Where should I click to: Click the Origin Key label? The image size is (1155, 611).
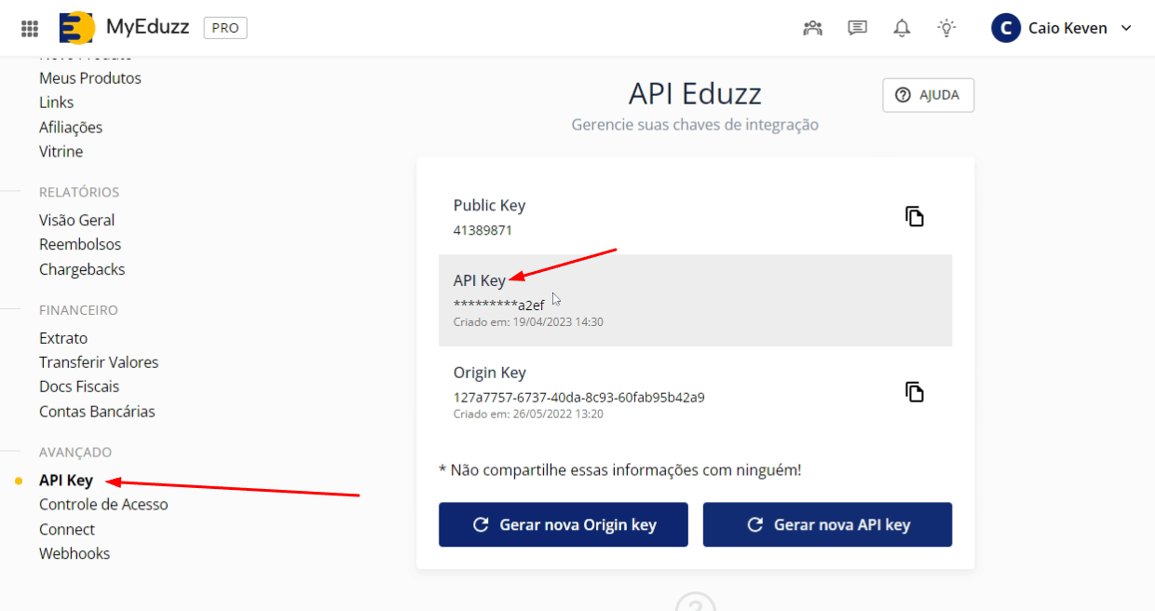[490, 373]
